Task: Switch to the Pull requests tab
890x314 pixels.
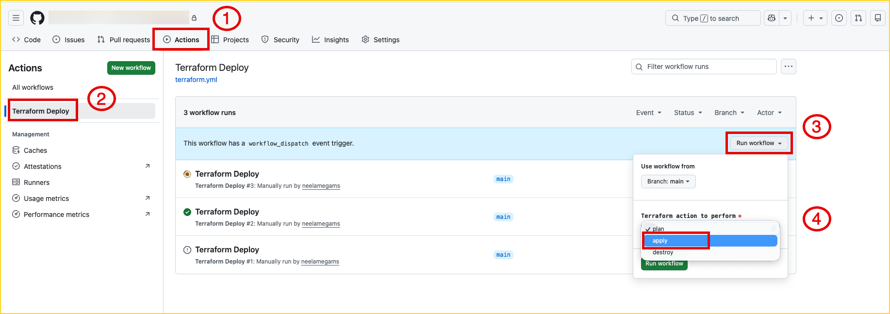Action: pos(124,40)
